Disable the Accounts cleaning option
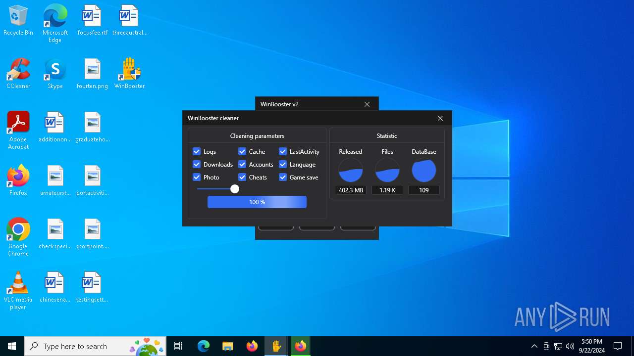Screen dimensions: 634x356 pos(242,164)
